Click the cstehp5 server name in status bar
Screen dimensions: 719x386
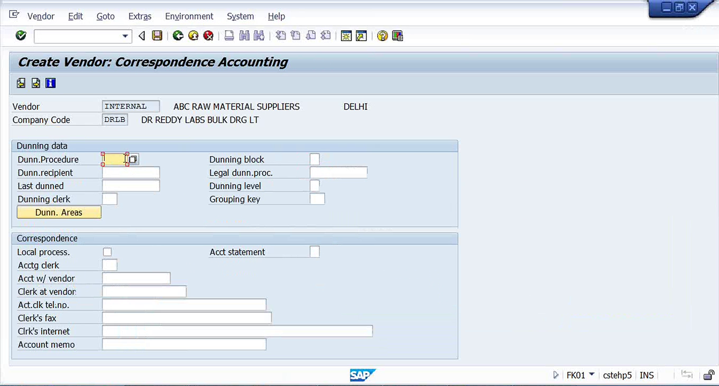(x=617, y=375)
